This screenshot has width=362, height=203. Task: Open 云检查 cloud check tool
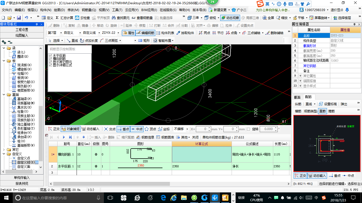82,18
